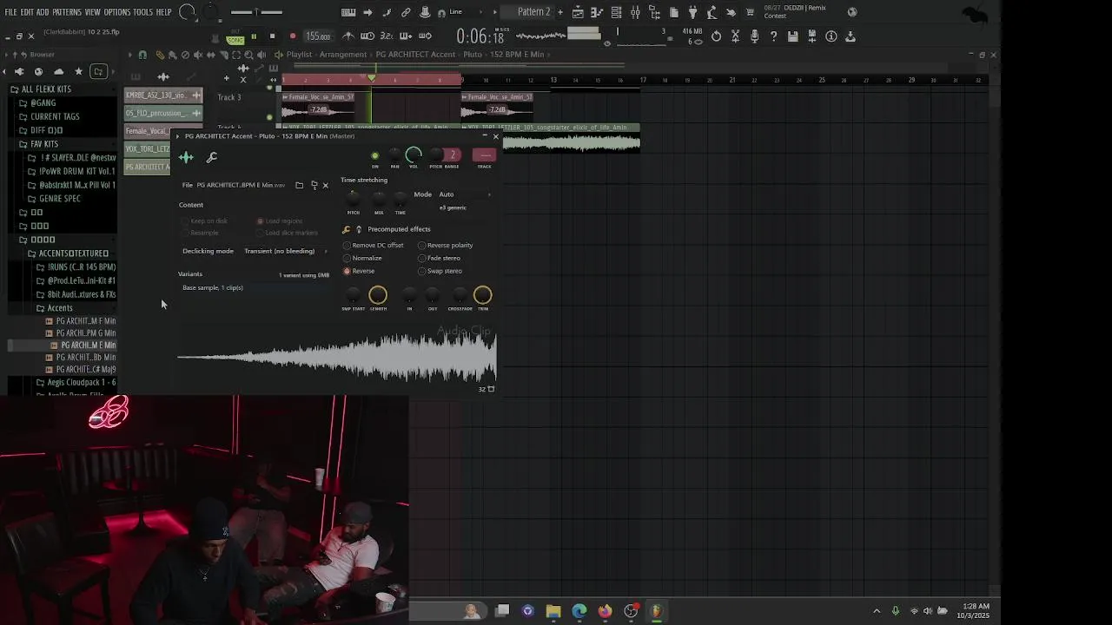Open the ADD menu
The image size is (1112, 625).
click(43, 12)
